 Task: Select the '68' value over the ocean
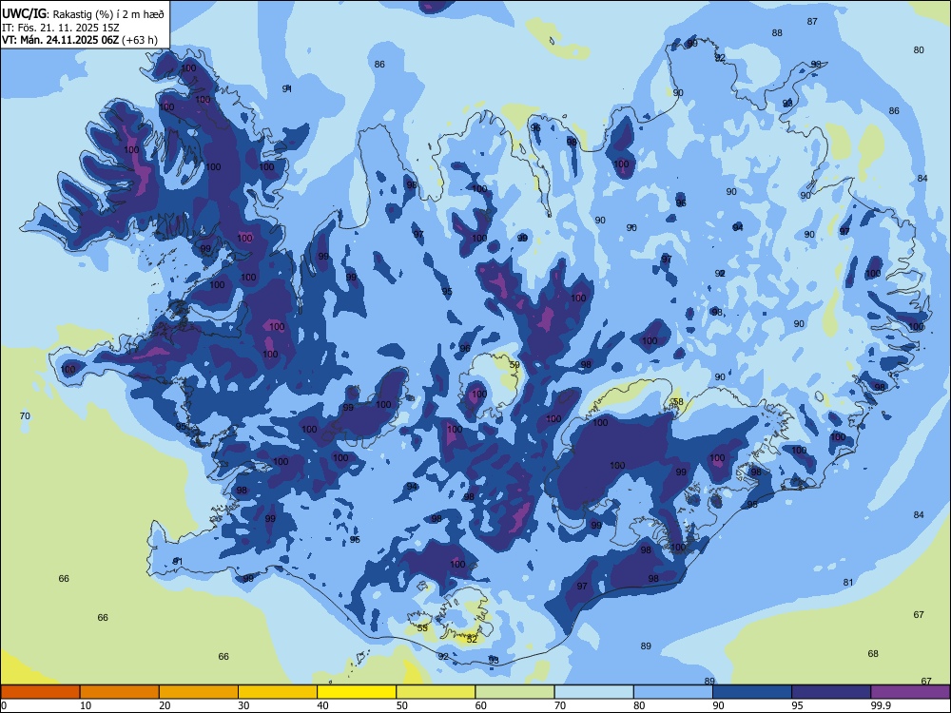[x=873, y=654]
